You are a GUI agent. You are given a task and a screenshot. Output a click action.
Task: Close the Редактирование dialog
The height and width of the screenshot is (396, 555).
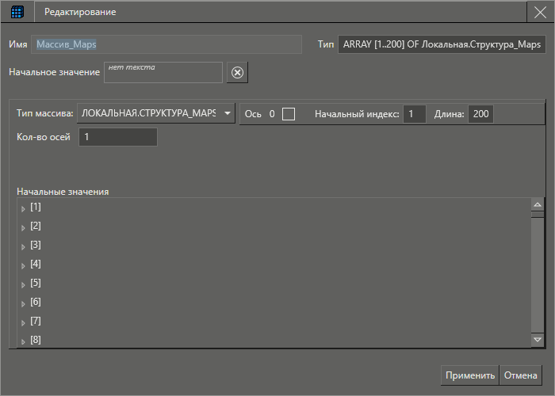pos(541,12)
